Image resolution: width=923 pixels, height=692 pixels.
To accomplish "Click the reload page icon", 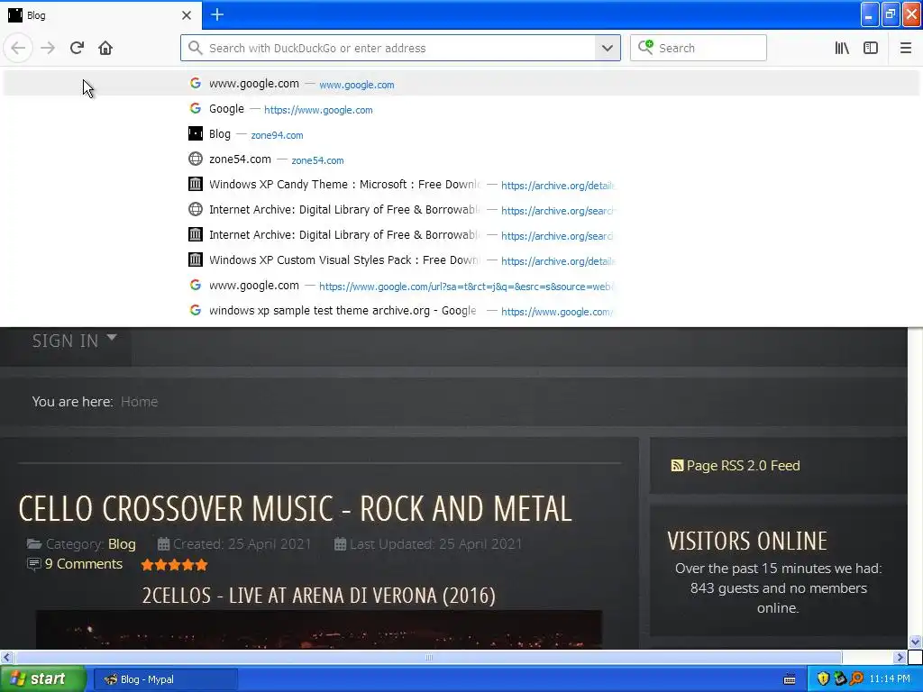I will (x=77, y=48).
